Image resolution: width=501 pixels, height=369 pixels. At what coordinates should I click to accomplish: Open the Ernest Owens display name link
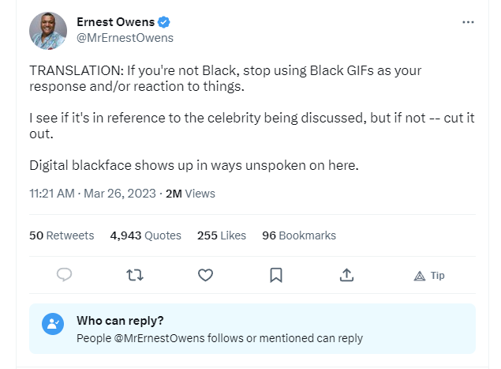click(115, 21)
